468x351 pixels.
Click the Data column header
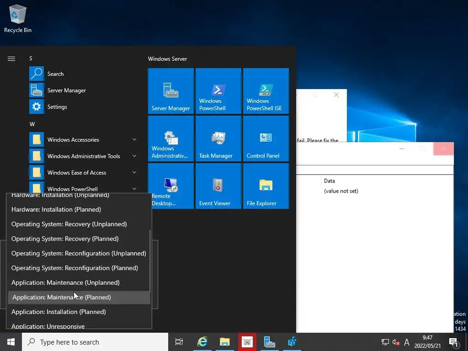(x=330, y=181)
